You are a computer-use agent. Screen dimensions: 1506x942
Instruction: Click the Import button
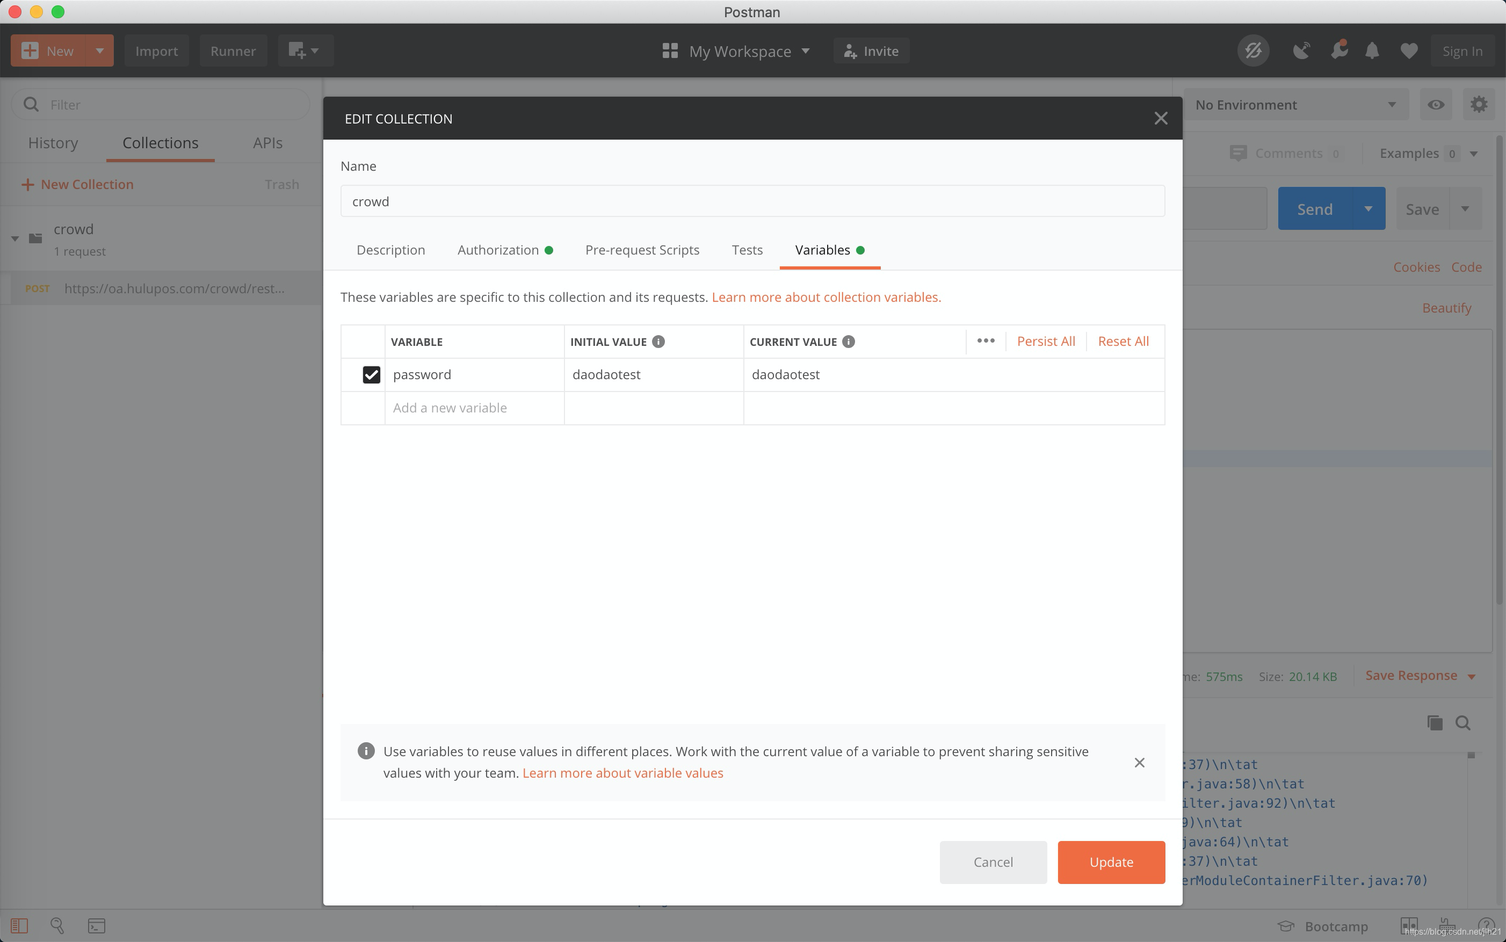pyautogui.click(x=156, y=50)
